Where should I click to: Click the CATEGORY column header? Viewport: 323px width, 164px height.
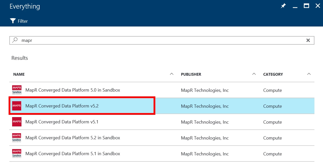point(273,74)
